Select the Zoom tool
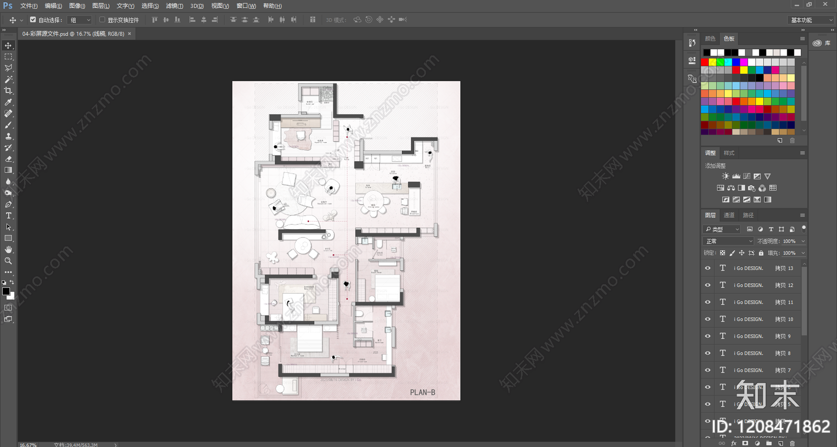 click(x=8, y=261)
